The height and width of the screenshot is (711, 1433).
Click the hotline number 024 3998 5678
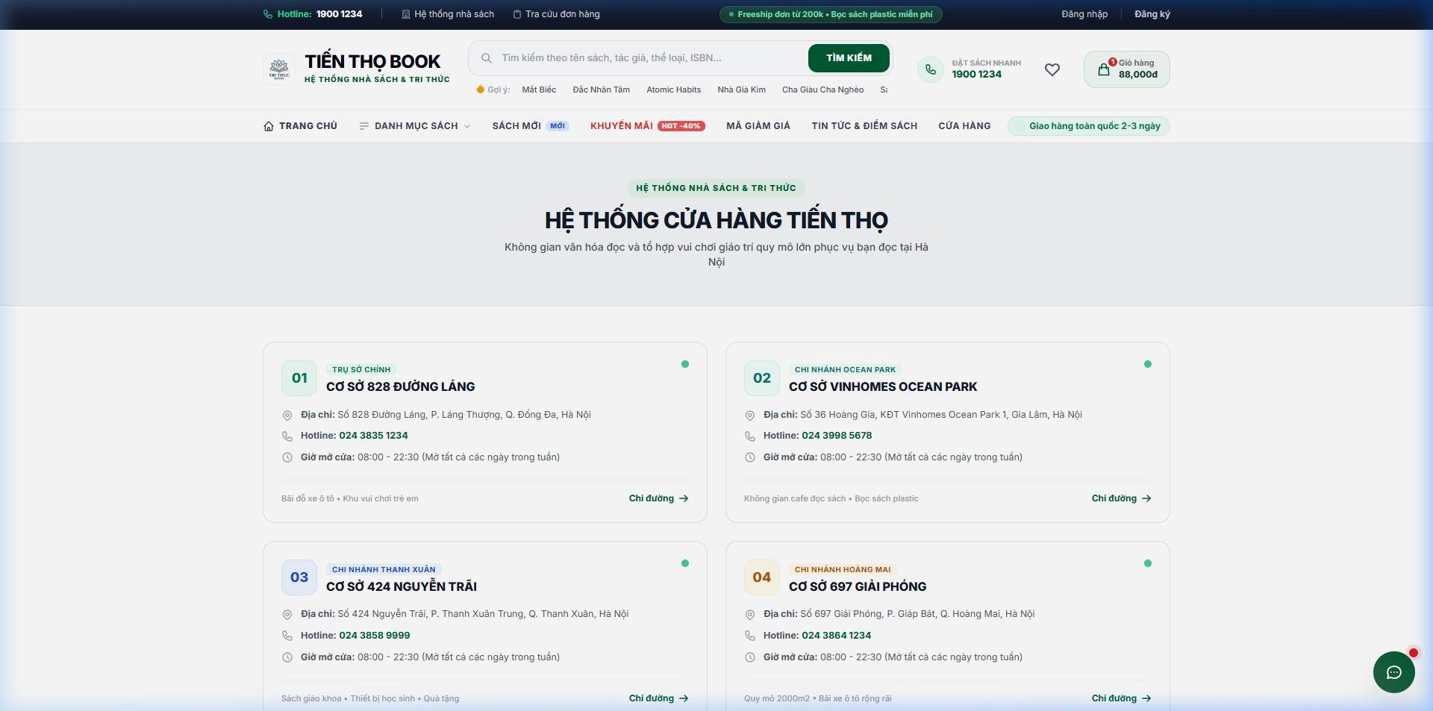click(837, 436)
